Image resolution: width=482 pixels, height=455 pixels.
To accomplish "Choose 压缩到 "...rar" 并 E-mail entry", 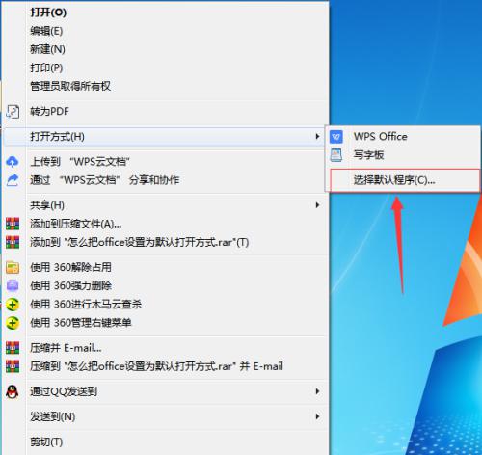I will (165, 366).
